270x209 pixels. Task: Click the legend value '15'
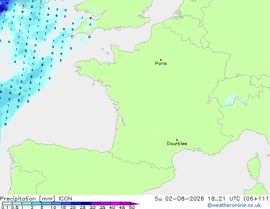63,207
